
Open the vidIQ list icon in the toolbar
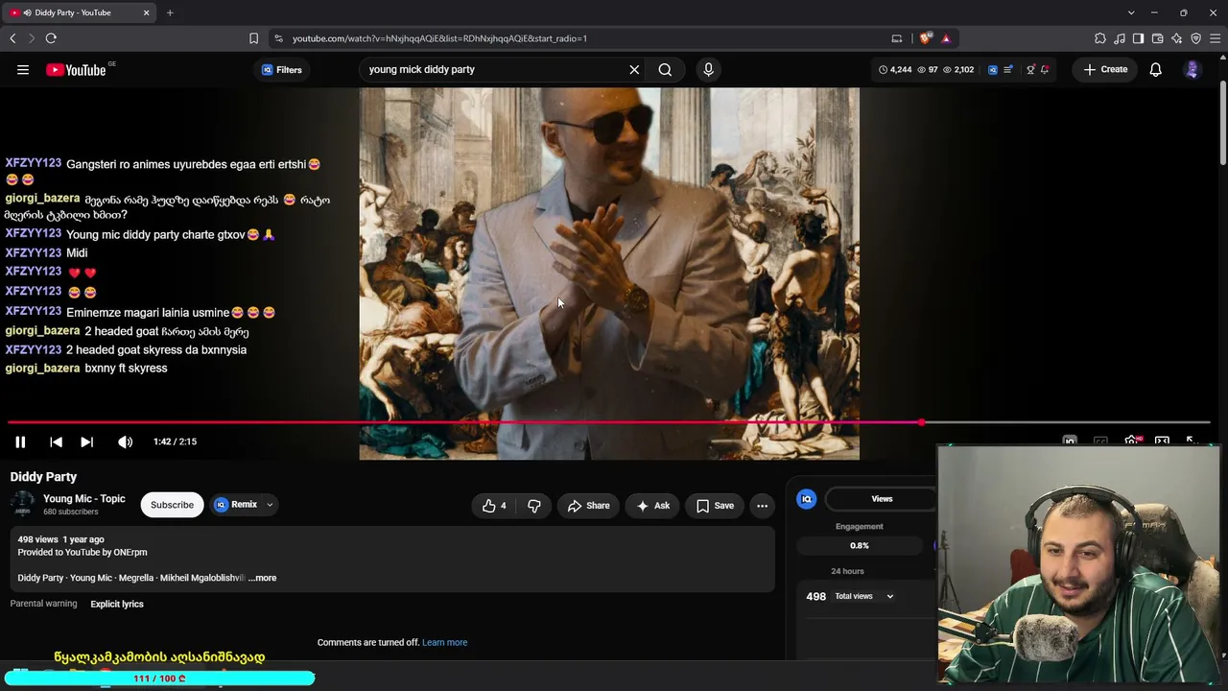coord(1007,69)
